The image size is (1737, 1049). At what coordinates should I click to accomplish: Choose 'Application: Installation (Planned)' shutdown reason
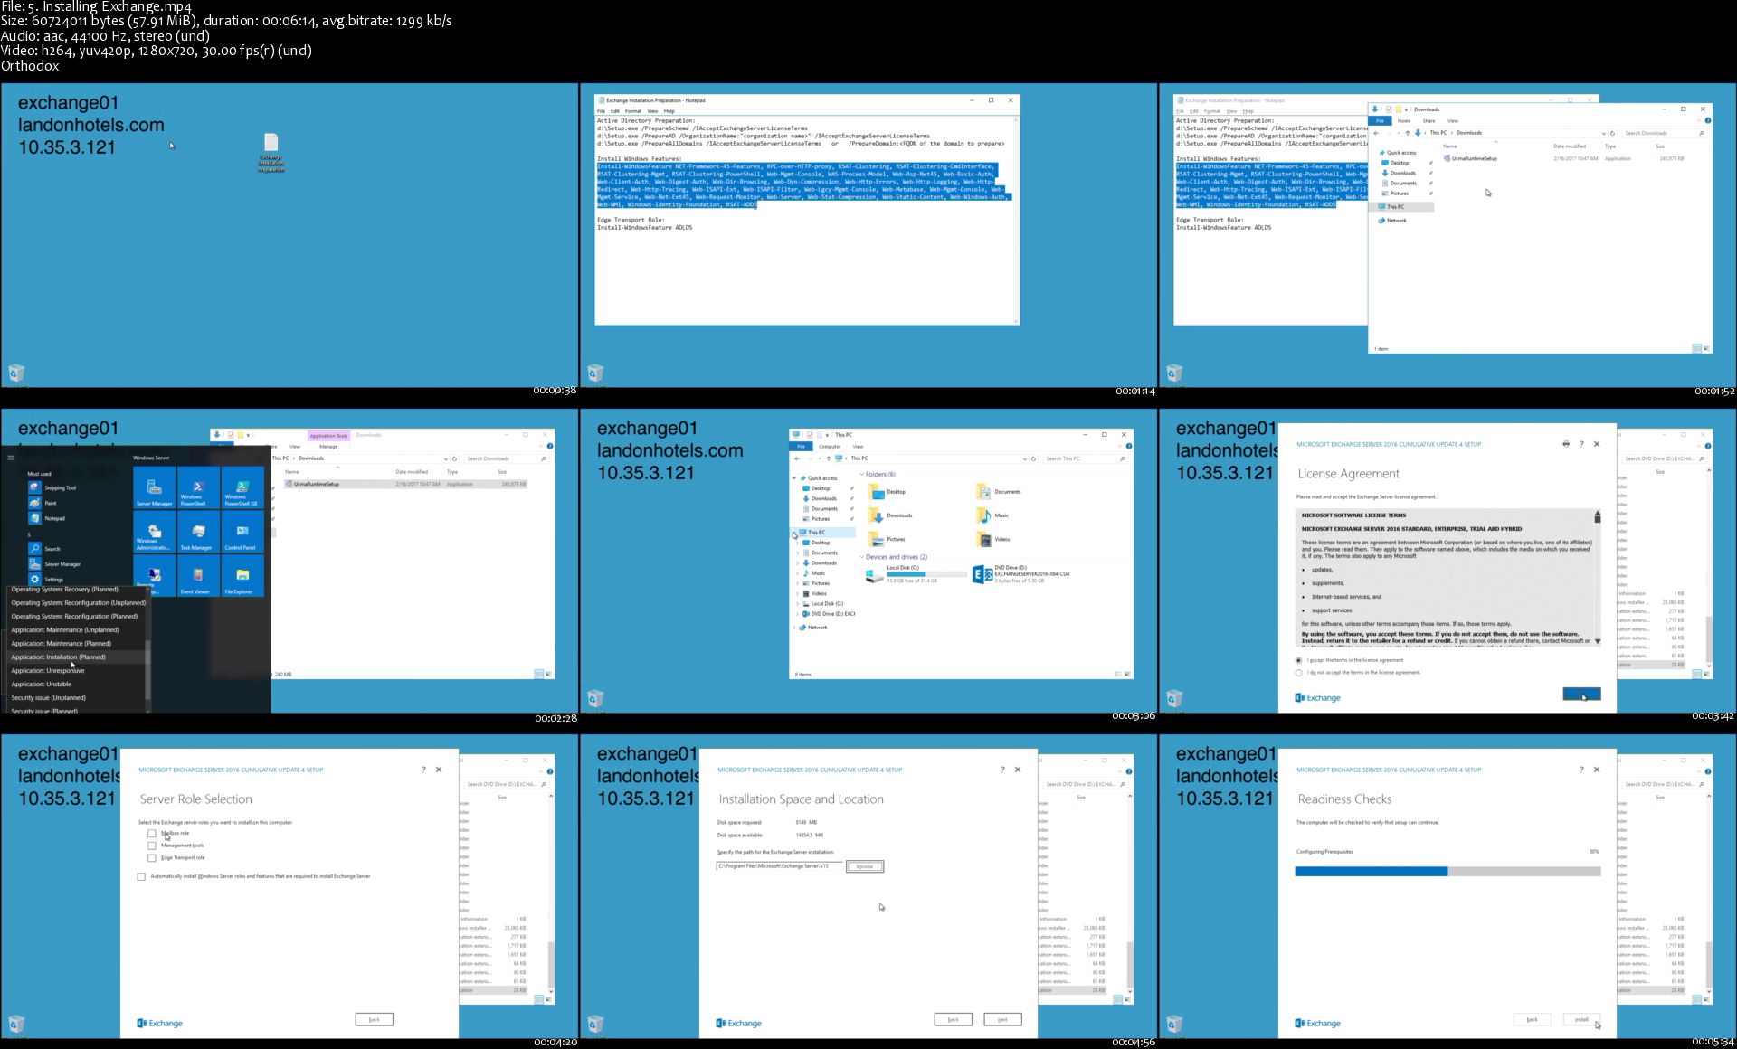coord(75,657)
